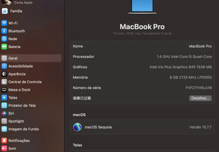Open the Rede globe icon
Screen dimensions: 219x152
point(4,39)
